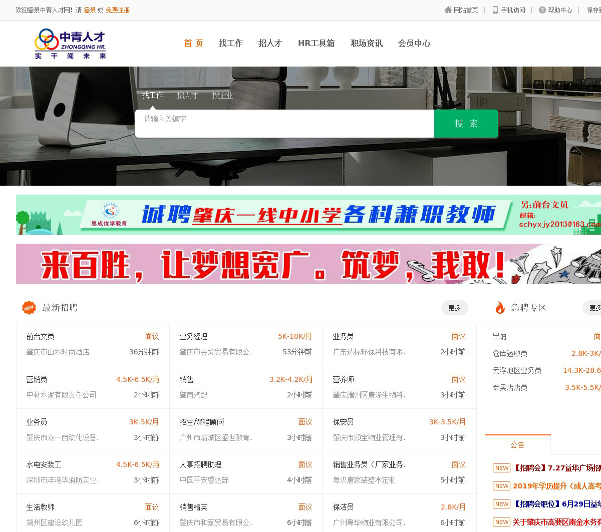
Task: Open 会员中心 in the navigation
Action: pos(414,44)
